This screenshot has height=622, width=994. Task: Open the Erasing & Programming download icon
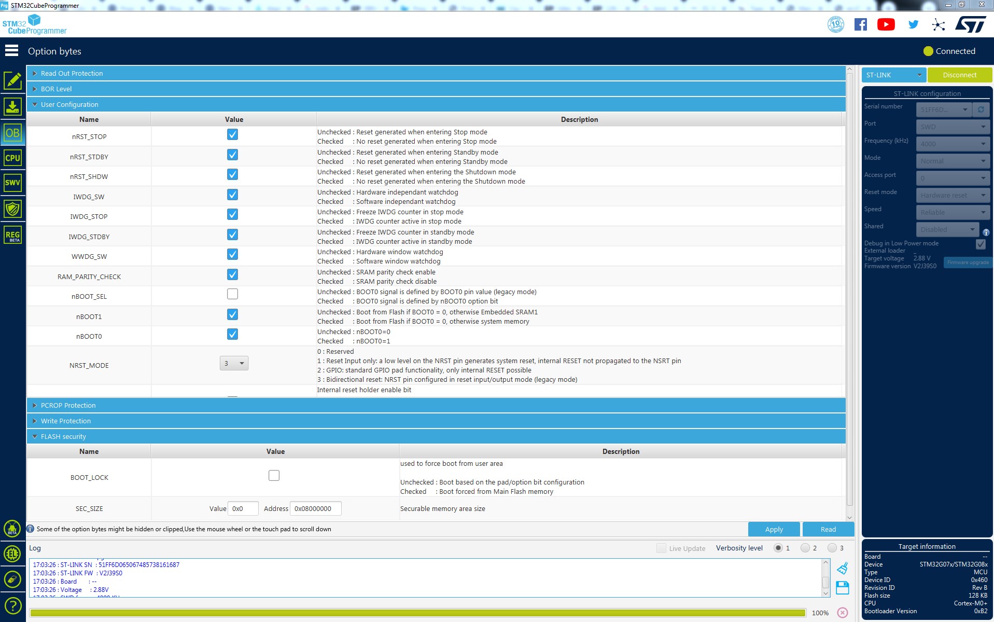point(12,106)
